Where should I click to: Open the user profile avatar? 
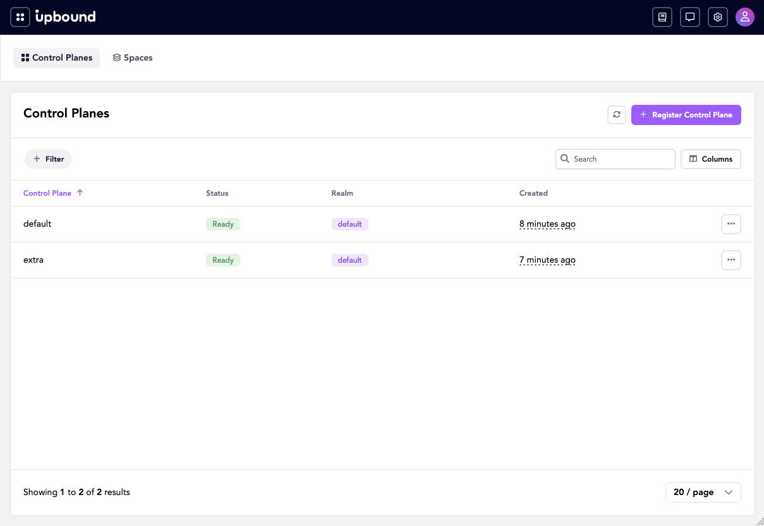[745, 17]
